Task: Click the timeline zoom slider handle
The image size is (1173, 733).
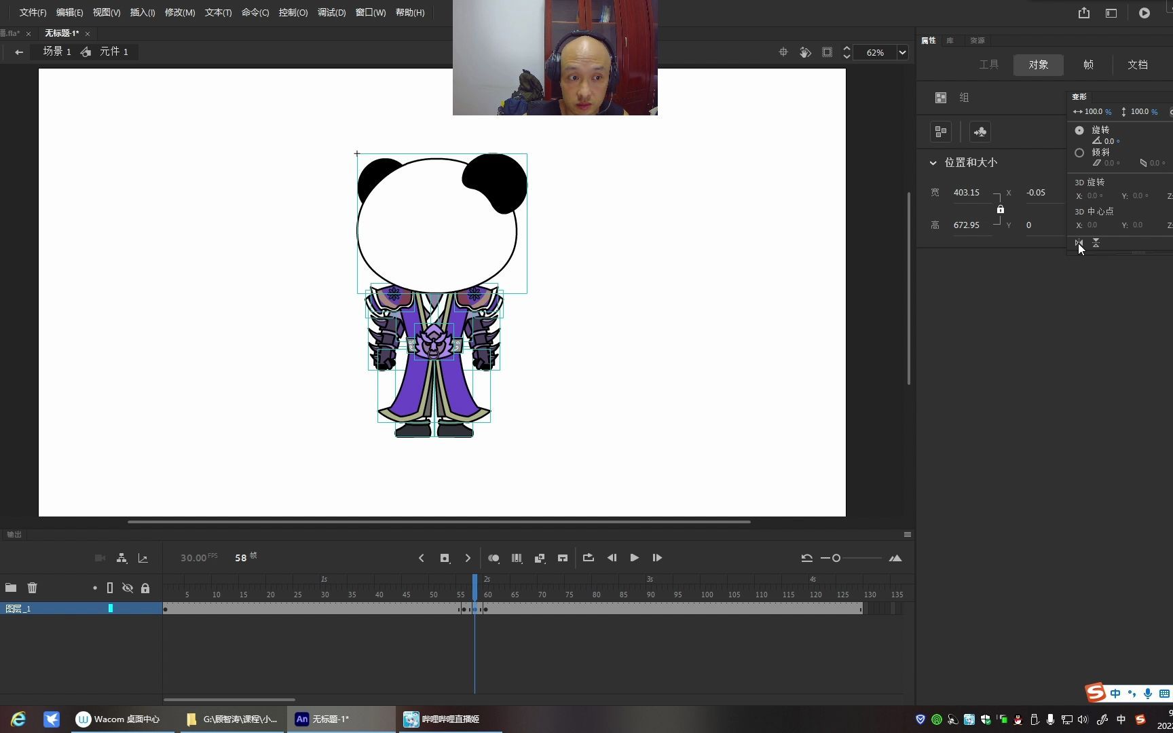Action: 836,558
